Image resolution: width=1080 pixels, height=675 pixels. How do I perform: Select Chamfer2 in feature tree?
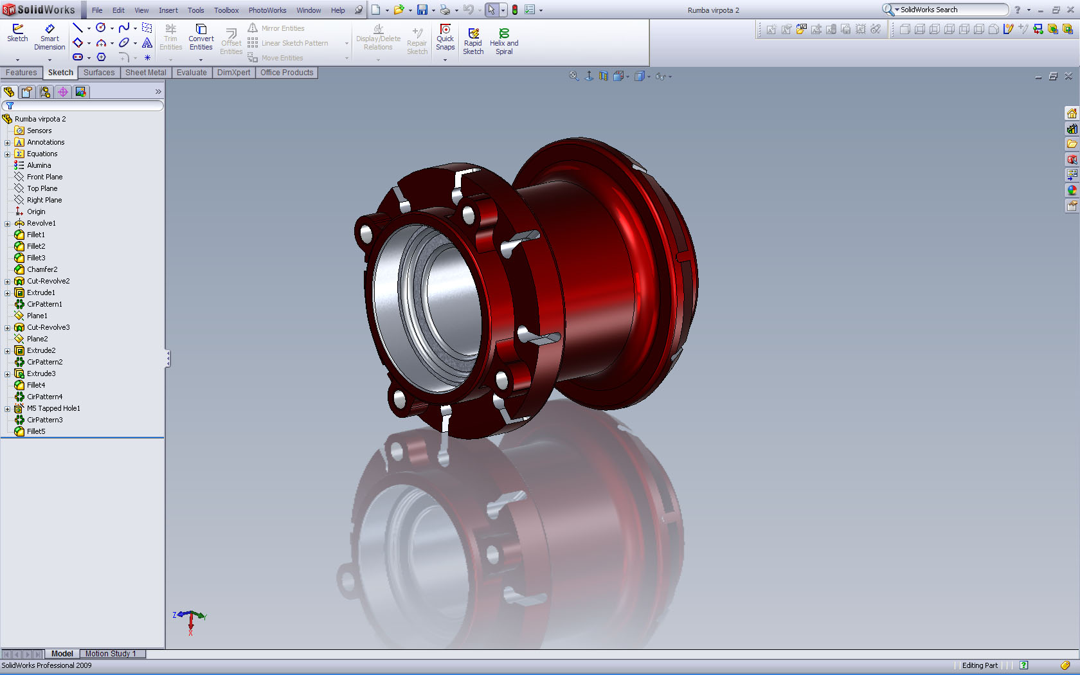pos(42,269)
